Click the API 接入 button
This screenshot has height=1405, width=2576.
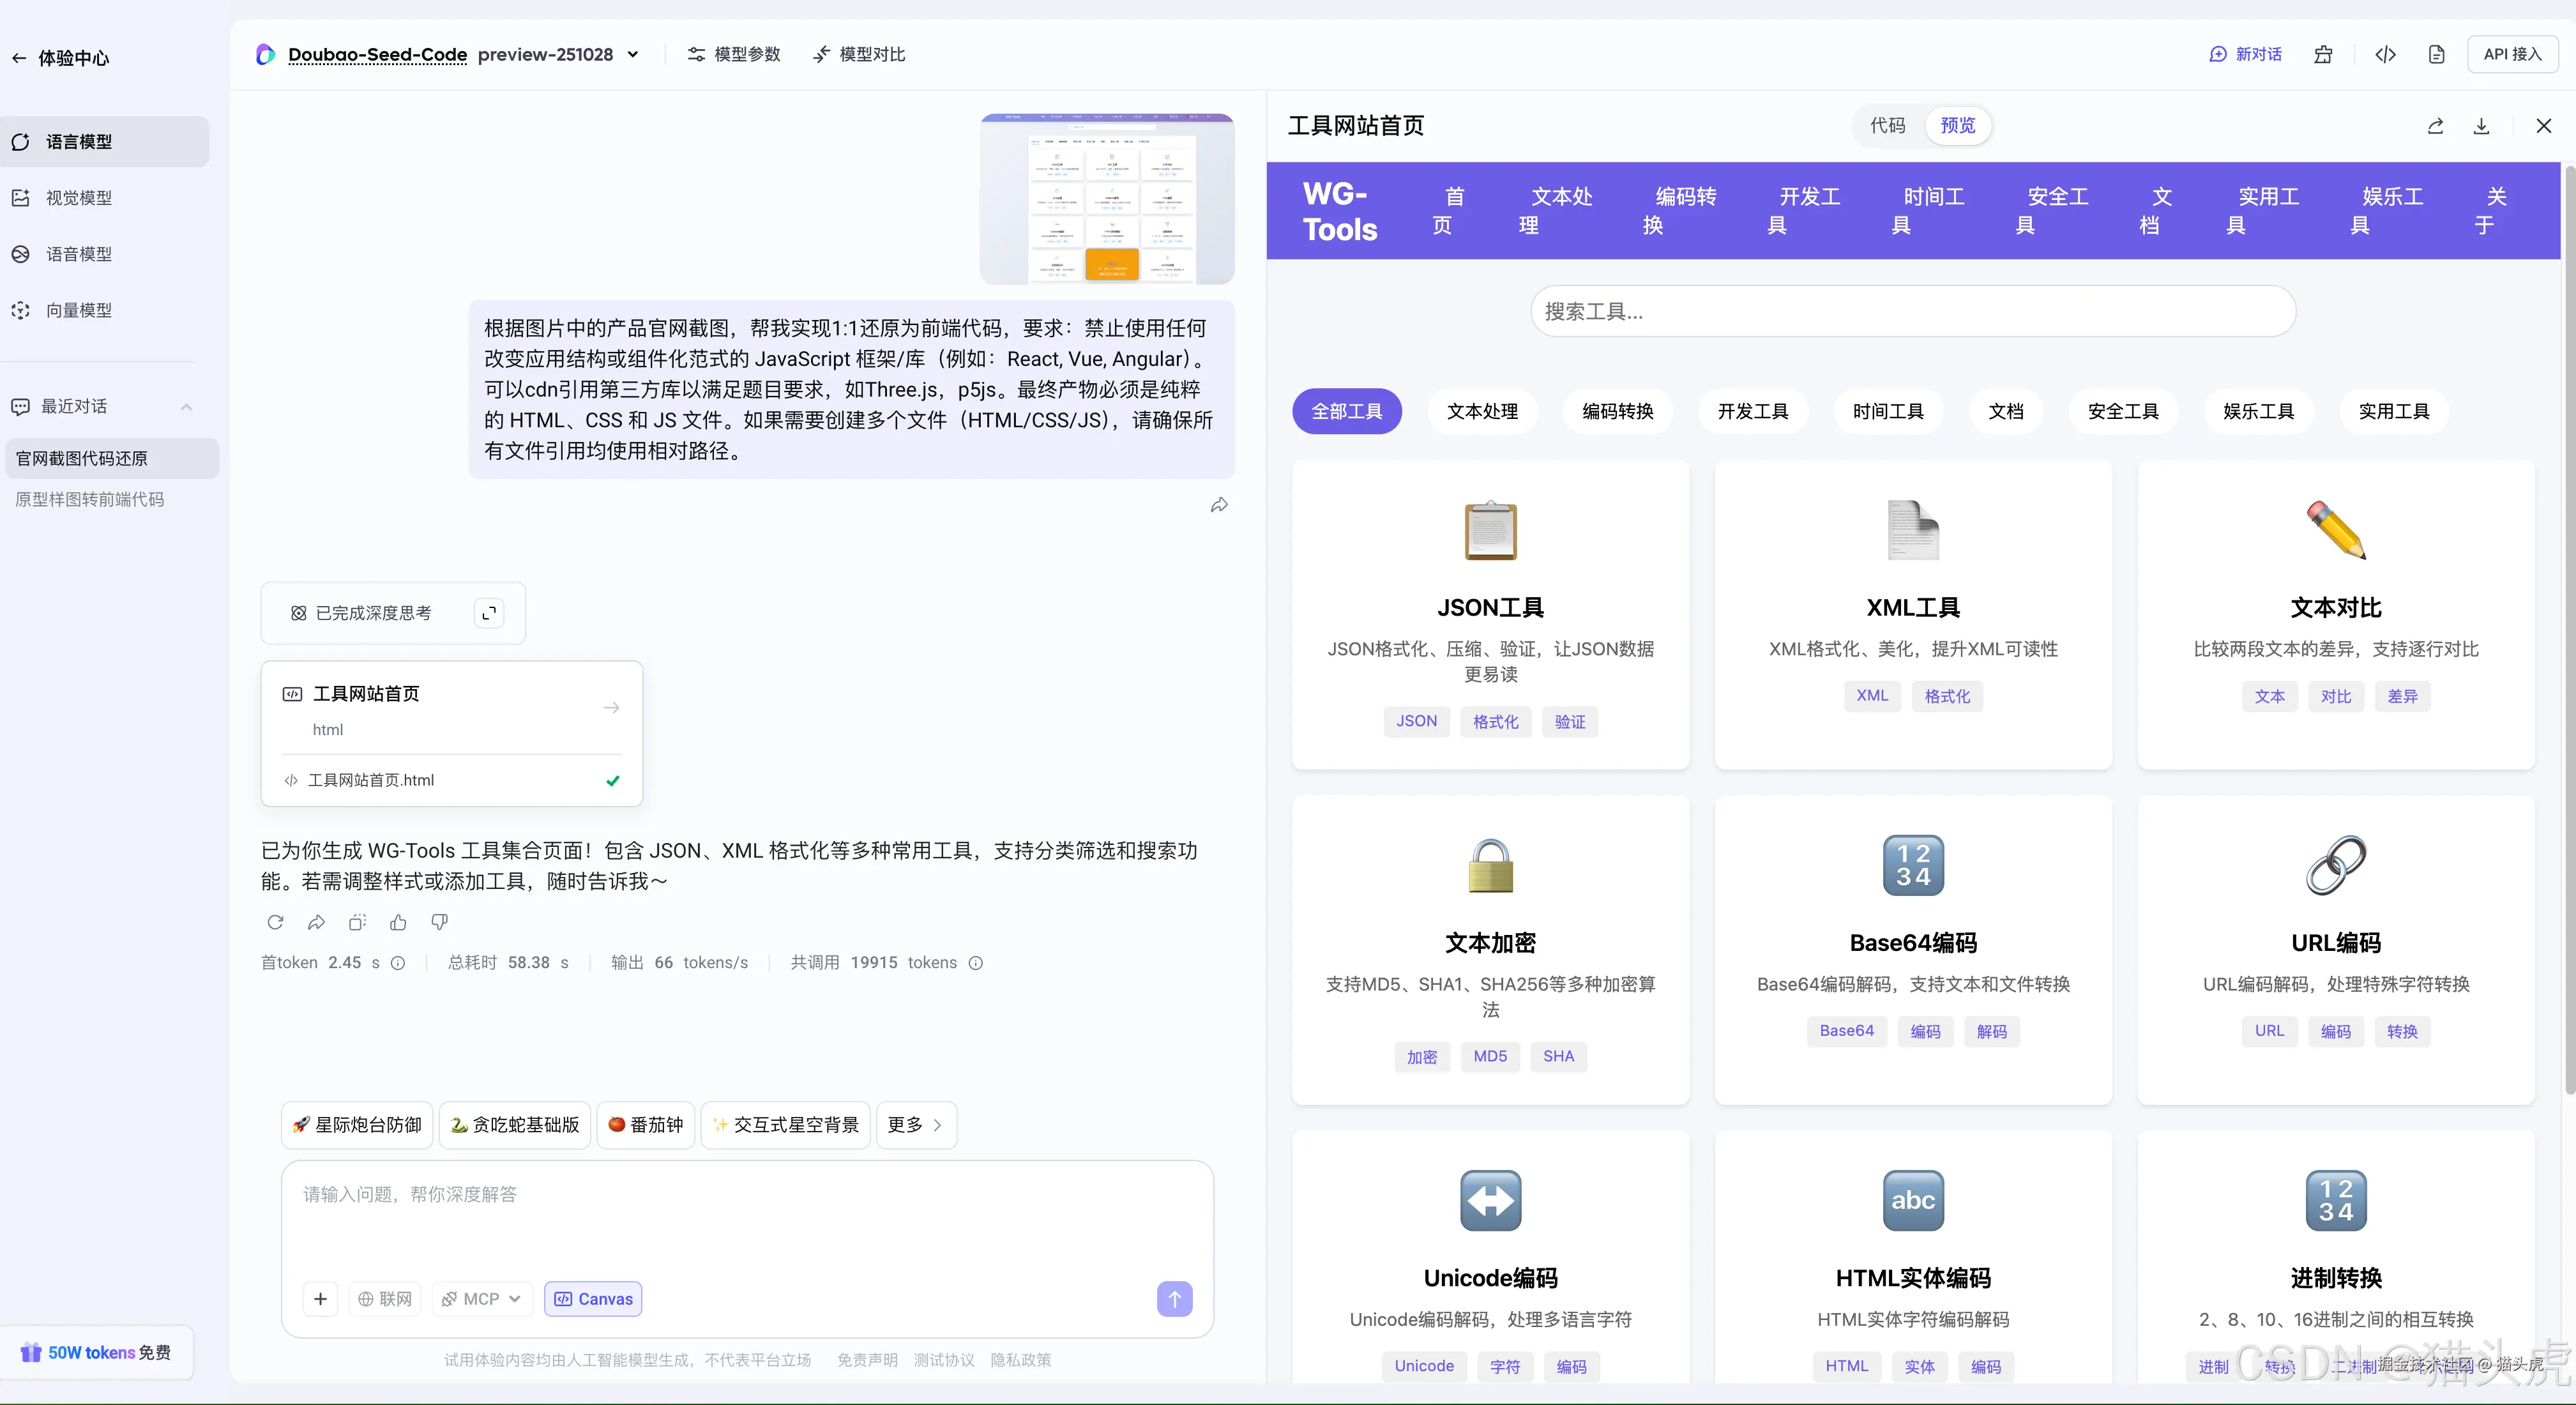(x=2514, y=55)
